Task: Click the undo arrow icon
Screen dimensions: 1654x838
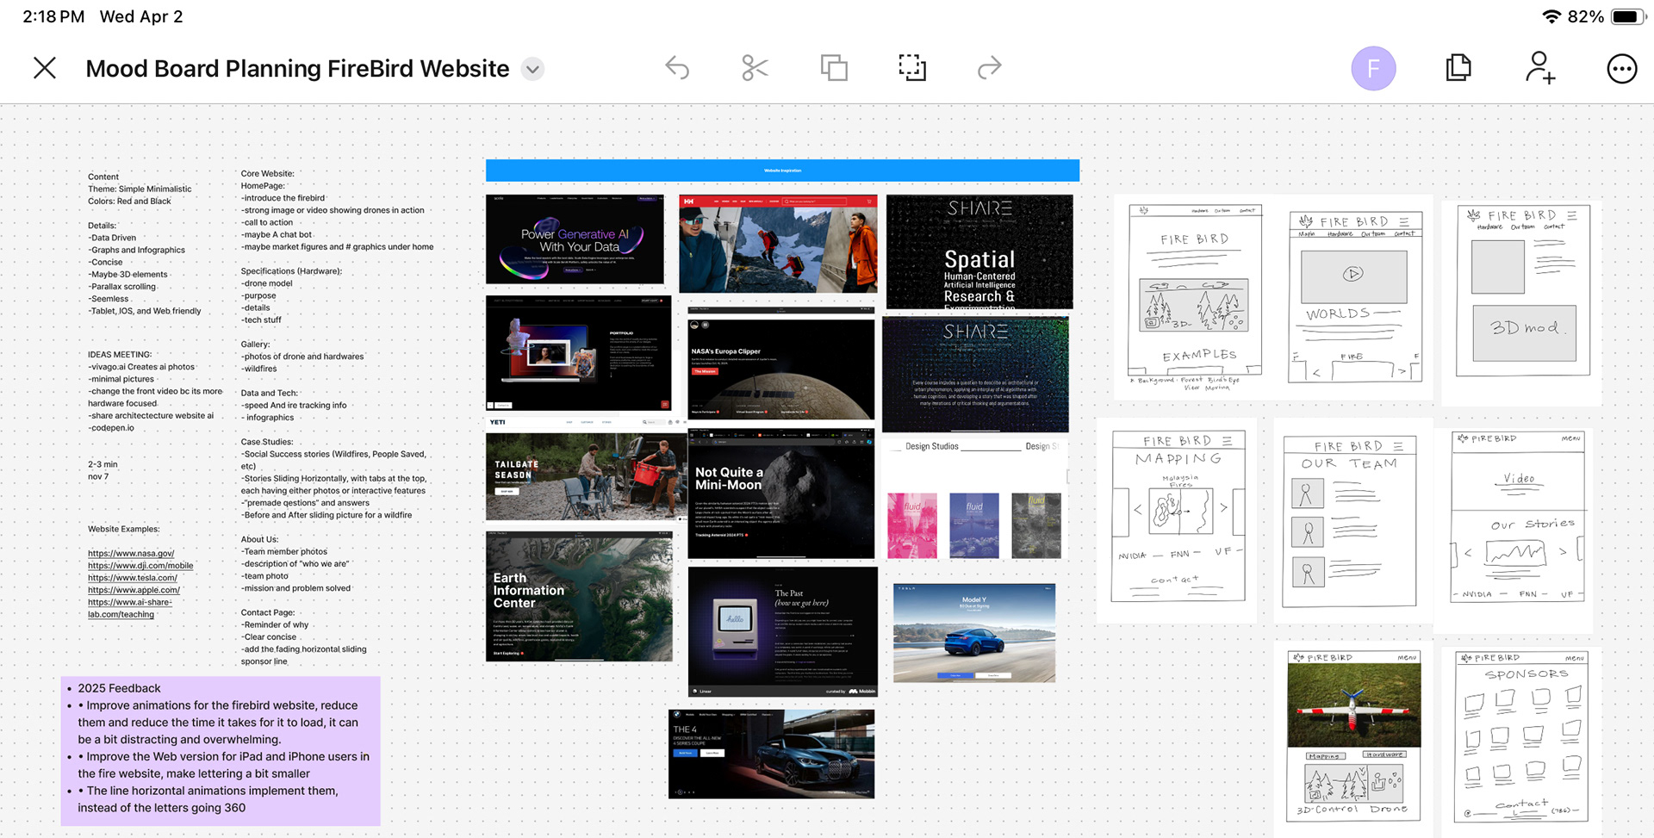Action: [x=677, y=68]
